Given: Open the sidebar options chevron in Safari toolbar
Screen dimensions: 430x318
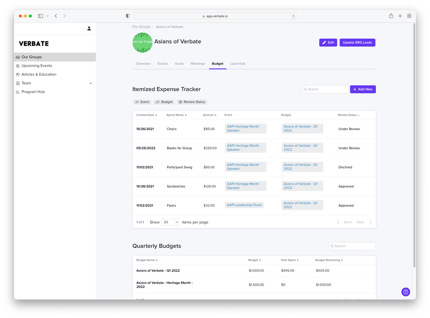Looking at the screenshot, I should pyautogui.click(x=47, y=16).
